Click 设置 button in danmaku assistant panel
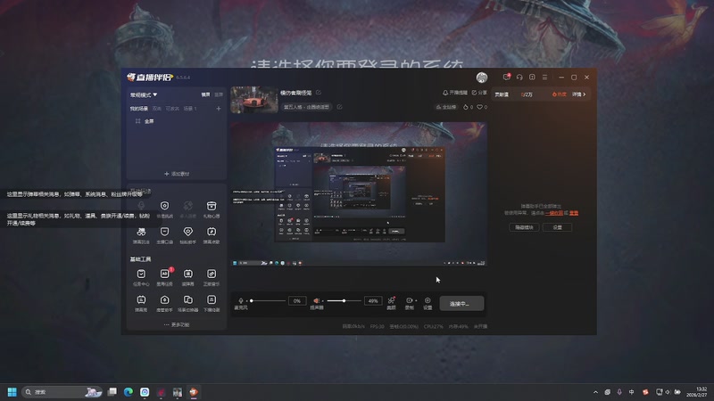 coord(557,227)
